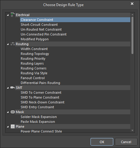Image resolution: width=140 pixels, height=148 pixels.
Task: Click the scroll down arrow of list
Action: pyautogui.click(x=132, y=130)
